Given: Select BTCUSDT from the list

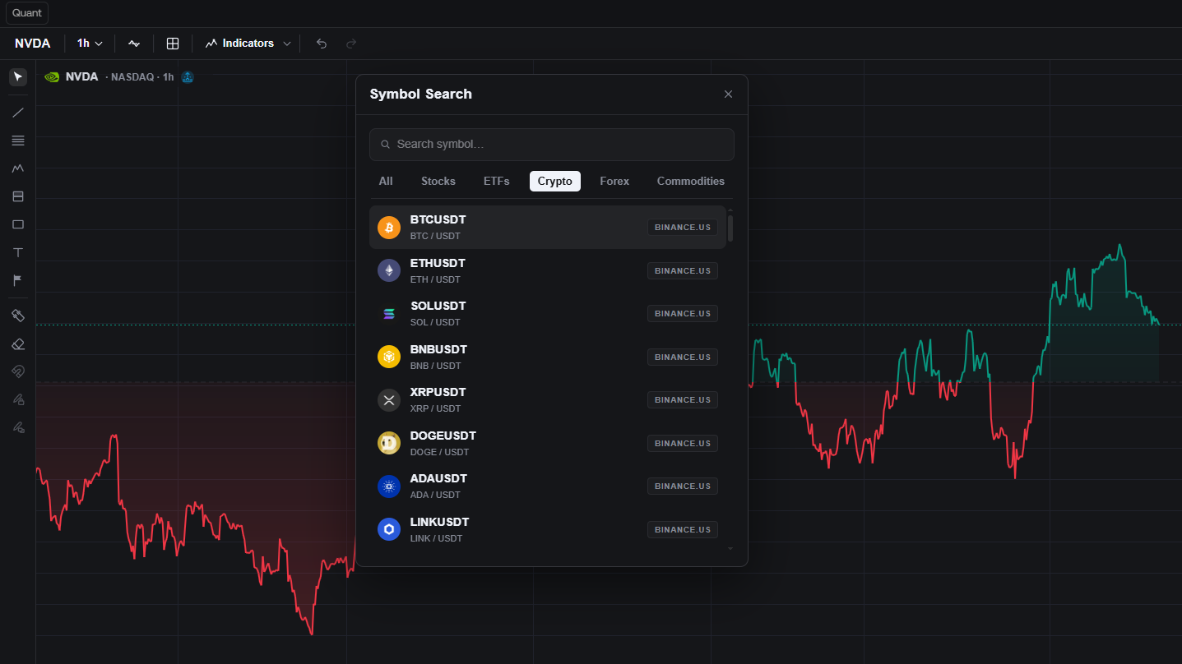Looking at the screenshot, I should tap(548, 228).
